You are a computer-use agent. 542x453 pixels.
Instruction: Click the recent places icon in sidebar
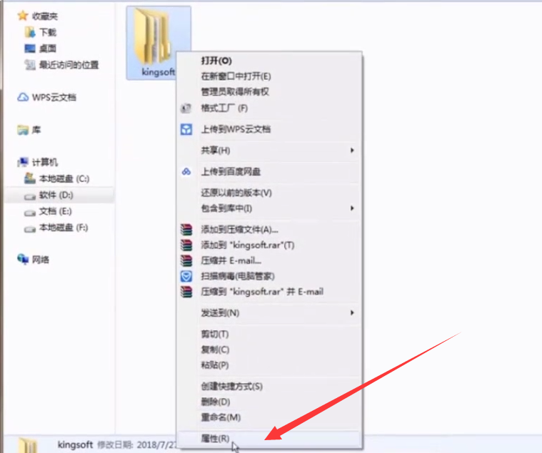30,65
